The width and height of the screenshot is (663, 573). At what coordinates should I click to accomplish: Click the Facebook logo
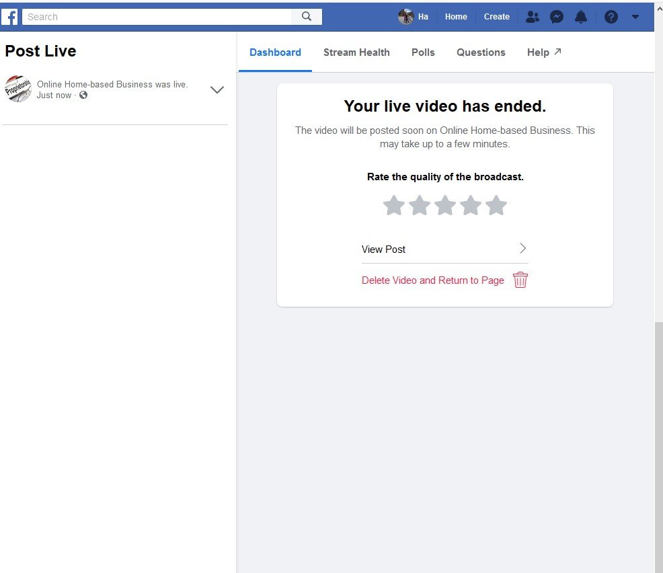(10, 16)
